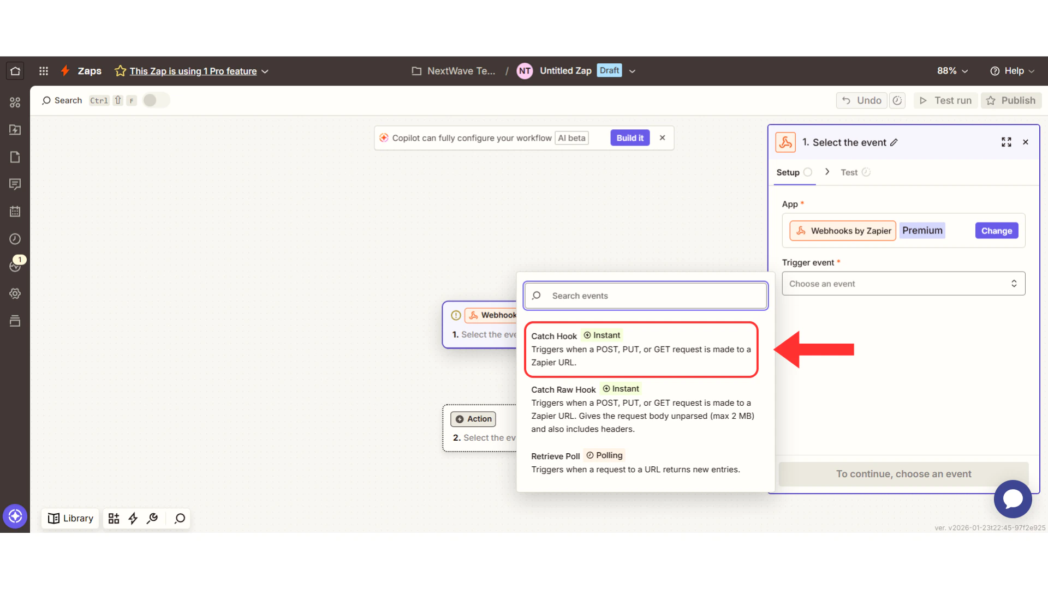Open the Choose an event dropdown
This screenshot has height=589, width=1048.
903,284
